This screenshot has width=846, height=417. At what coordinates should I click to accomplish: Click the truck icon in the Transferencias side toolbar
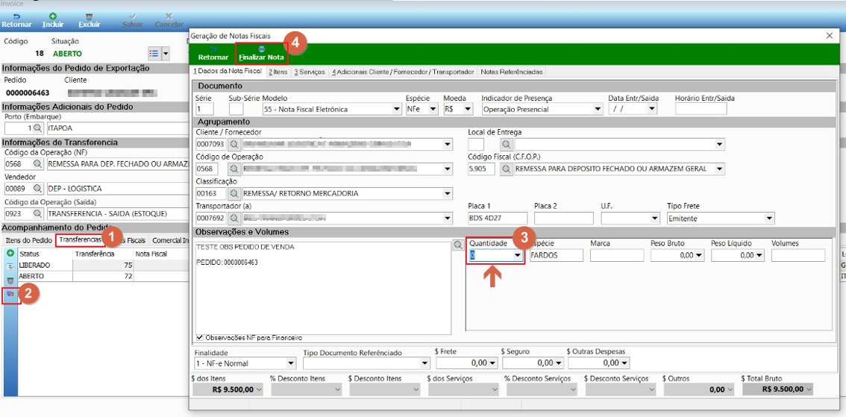tap(10, 295)
